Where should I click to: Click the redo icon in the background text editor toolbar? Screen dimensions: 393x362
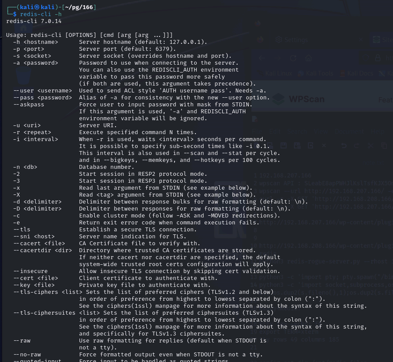click(356, 145)
